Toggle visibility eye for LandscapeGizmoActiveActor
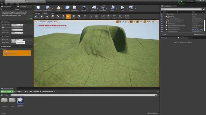Screen dimensions: 206x115 tap(162, 26)
